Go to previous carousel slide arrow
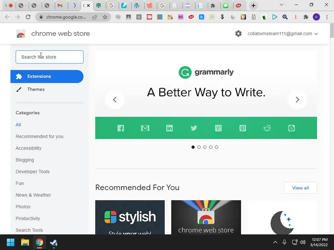 point(115,100)
